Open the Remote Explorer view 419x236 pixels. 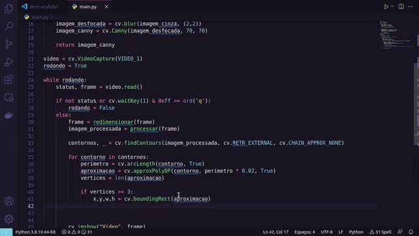9,98
